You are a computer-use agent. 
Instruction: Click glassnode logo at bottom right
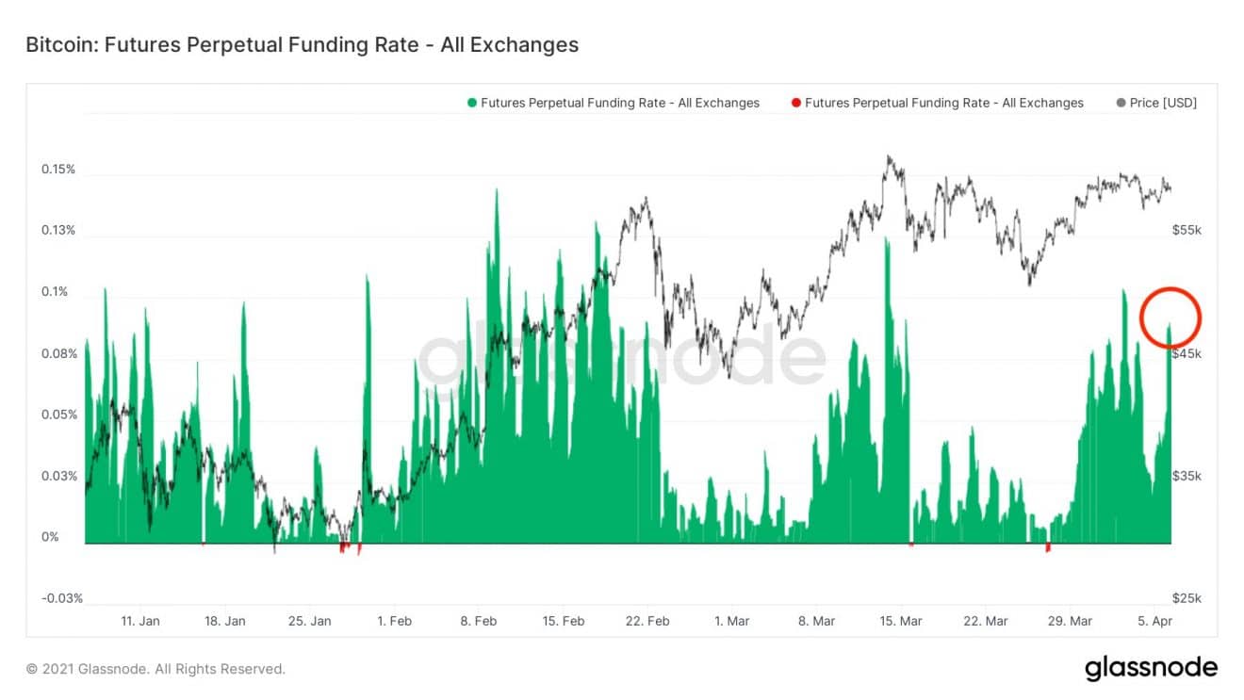pyautogui.click(x=1151, y=669)
